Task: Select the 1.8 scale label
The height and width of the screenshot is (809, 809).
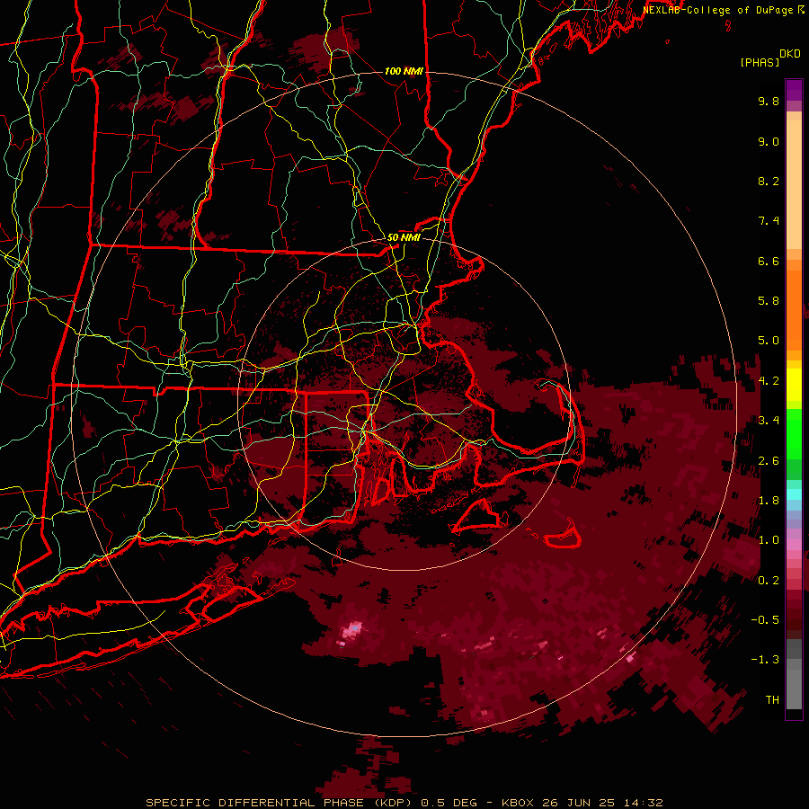Action: (x=769, y=501)
